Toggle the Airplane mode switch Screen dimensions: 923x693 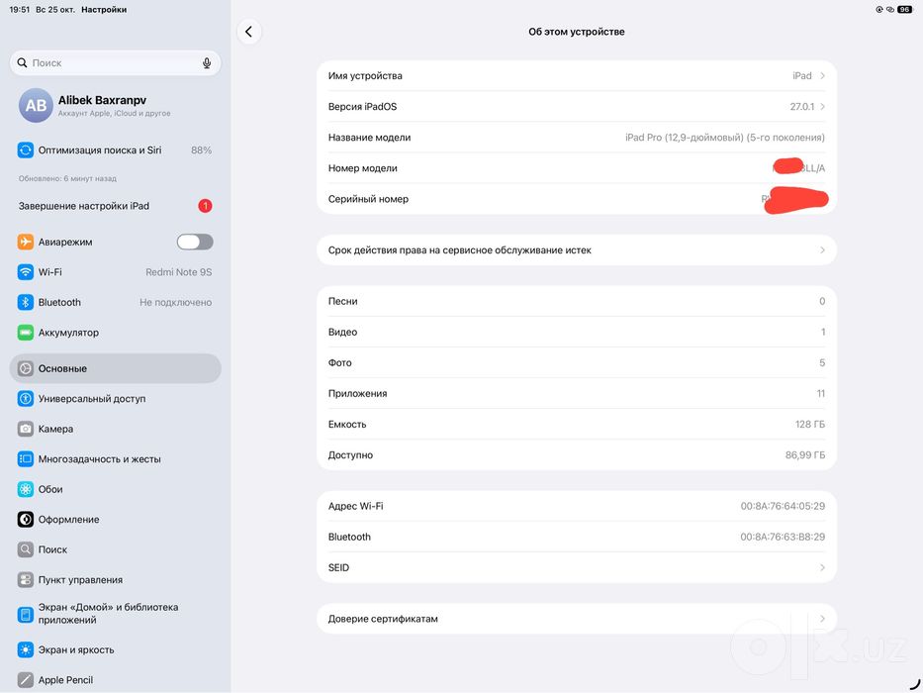point(195,242)
